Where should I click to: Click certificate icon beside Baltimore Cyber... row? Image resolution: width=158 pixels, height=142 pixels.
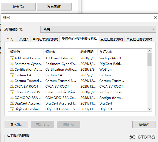(12, 64)
